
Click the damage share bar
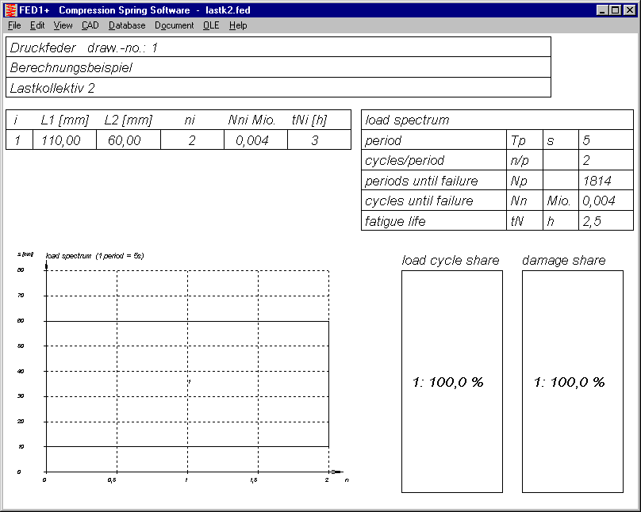(x=572, y=381)
